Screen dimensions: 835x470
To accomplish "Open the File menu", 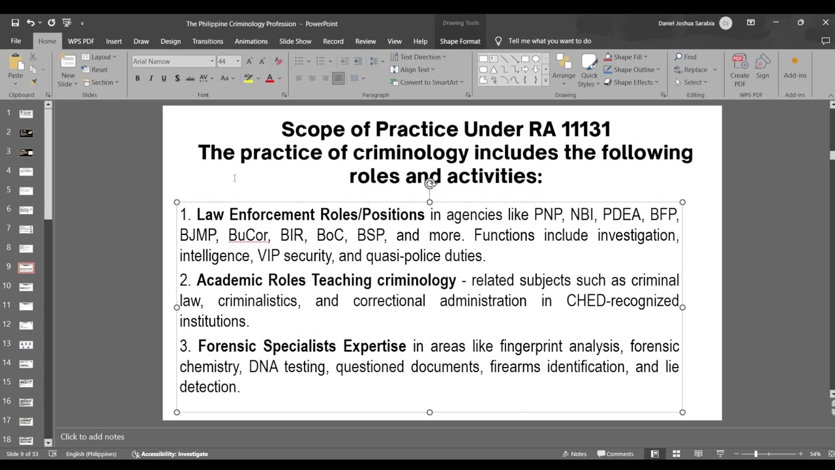I will [16, 41].
